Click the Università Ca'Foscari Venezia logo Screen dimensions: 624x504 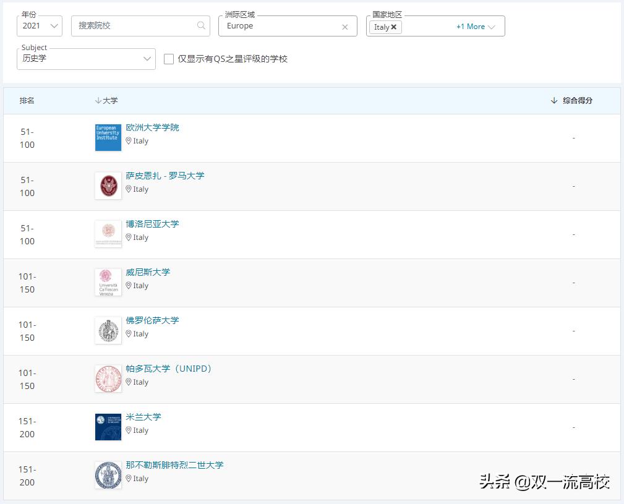[x=108, y=282]
